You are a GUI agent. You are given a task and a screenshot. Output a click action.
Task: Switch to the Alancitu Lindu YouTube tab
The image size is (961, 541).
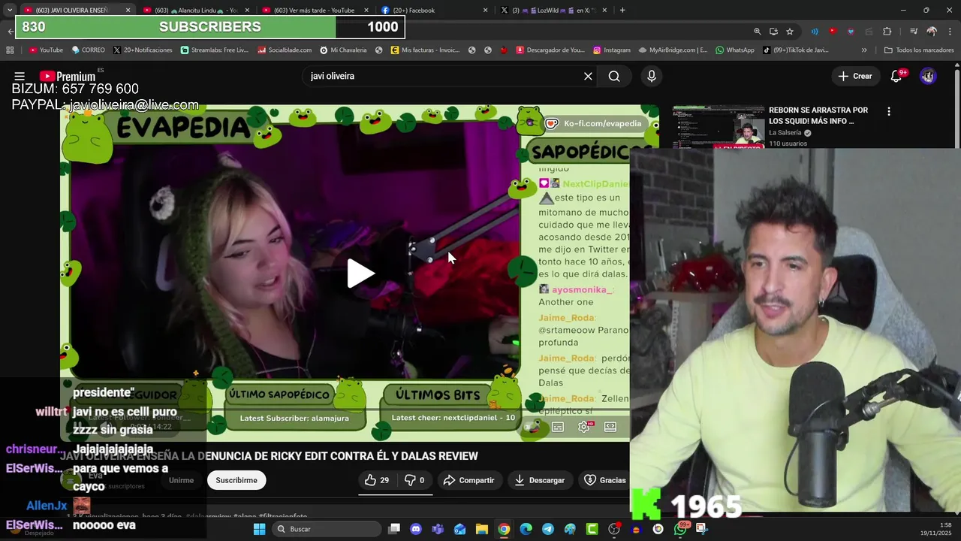(x=195, y=11)
